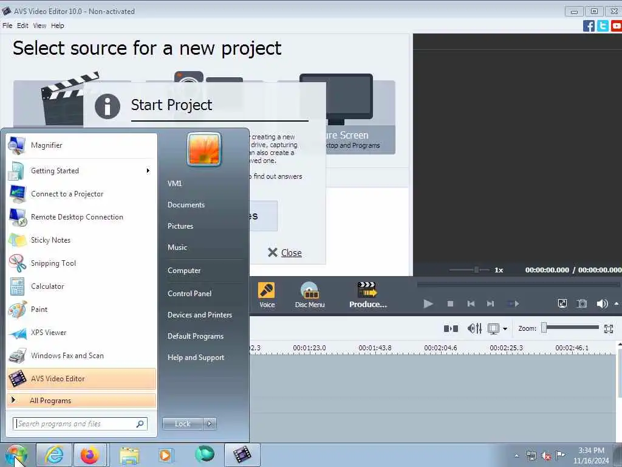Launch Magnifier from the Start menu
This screenshot has height=467, width=622.
pos(81,145)
